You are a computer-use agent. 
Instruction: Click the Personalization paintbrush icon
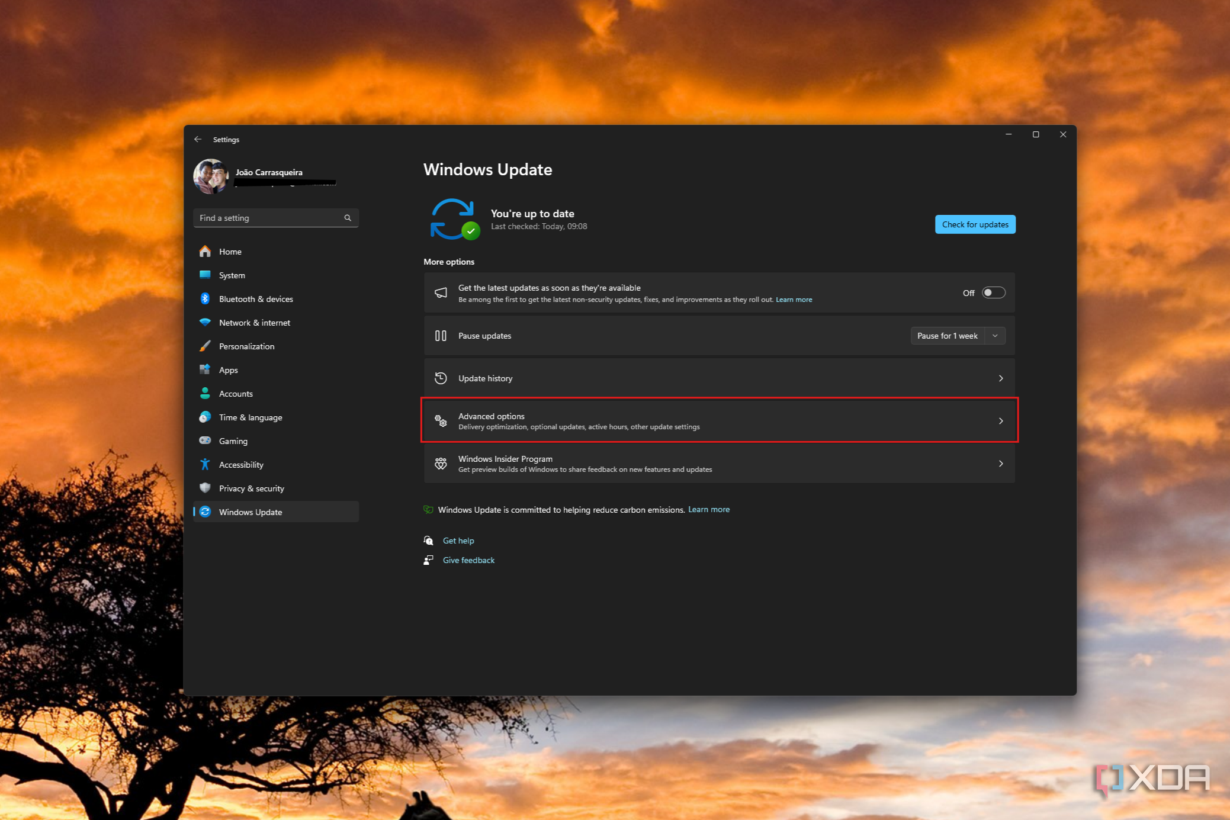click(x=205, y=346)
